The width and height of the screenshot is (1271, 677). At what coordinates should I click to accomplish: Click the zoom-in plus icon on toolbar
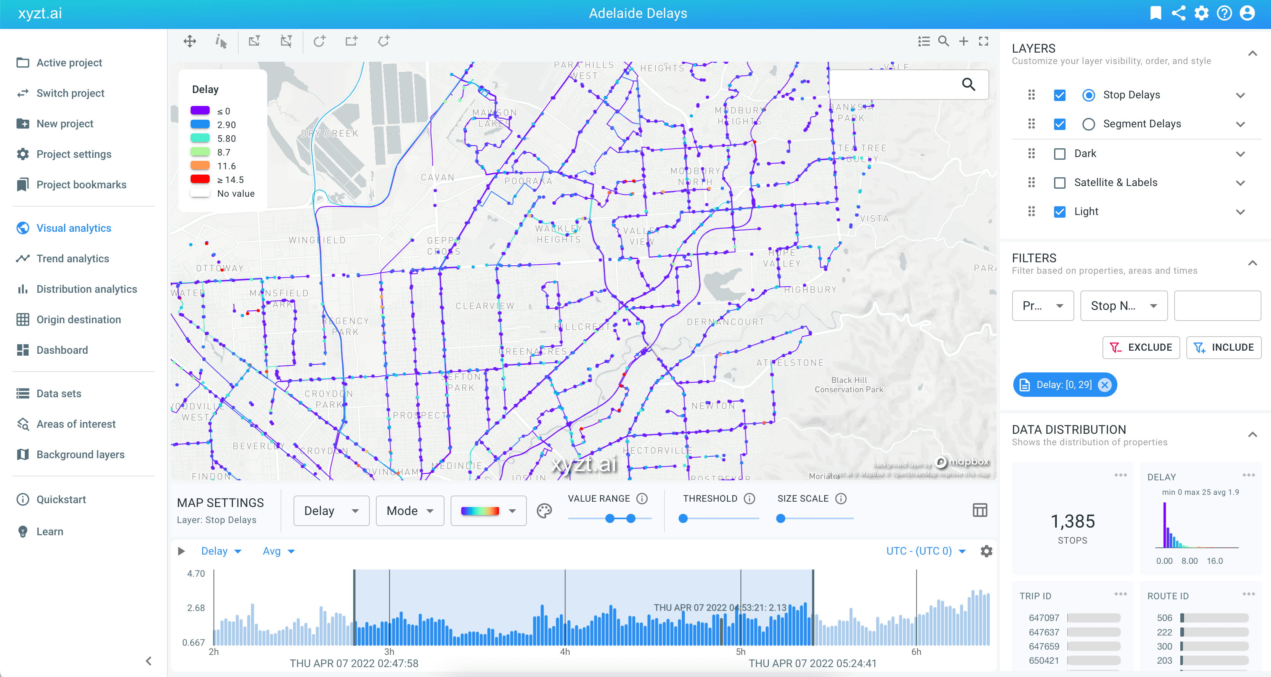[964, 41]
